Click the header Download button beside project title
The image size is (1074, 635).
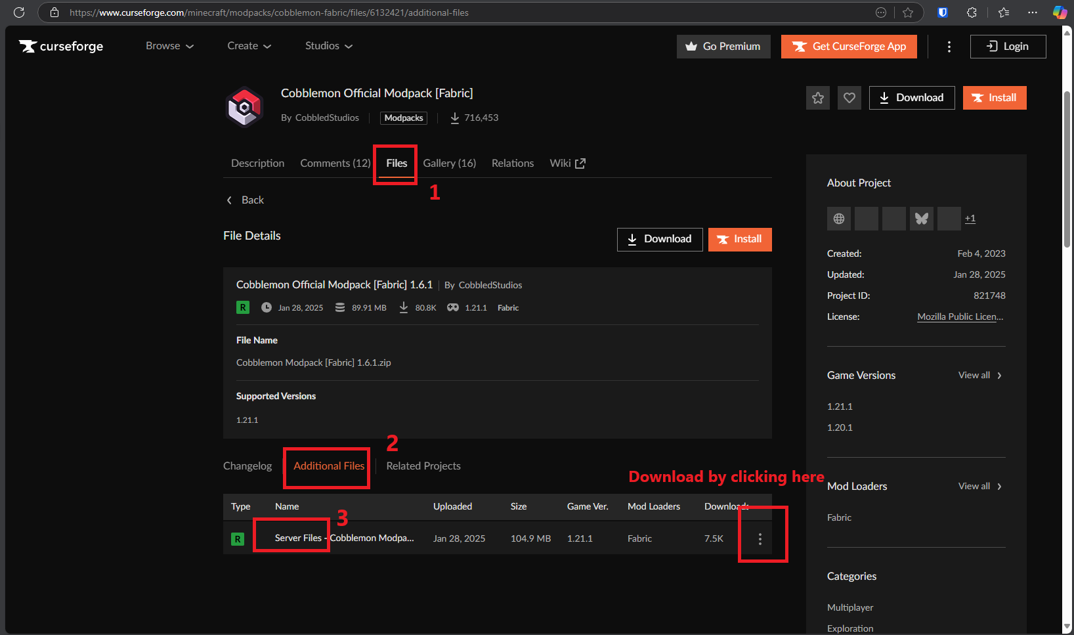[912, 98]
